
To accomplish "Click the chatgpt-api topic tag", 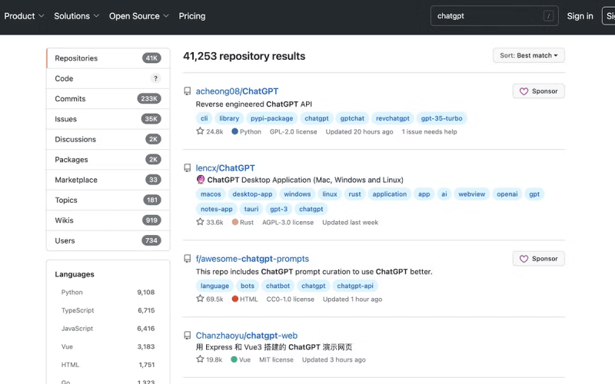I will point(355,286).
